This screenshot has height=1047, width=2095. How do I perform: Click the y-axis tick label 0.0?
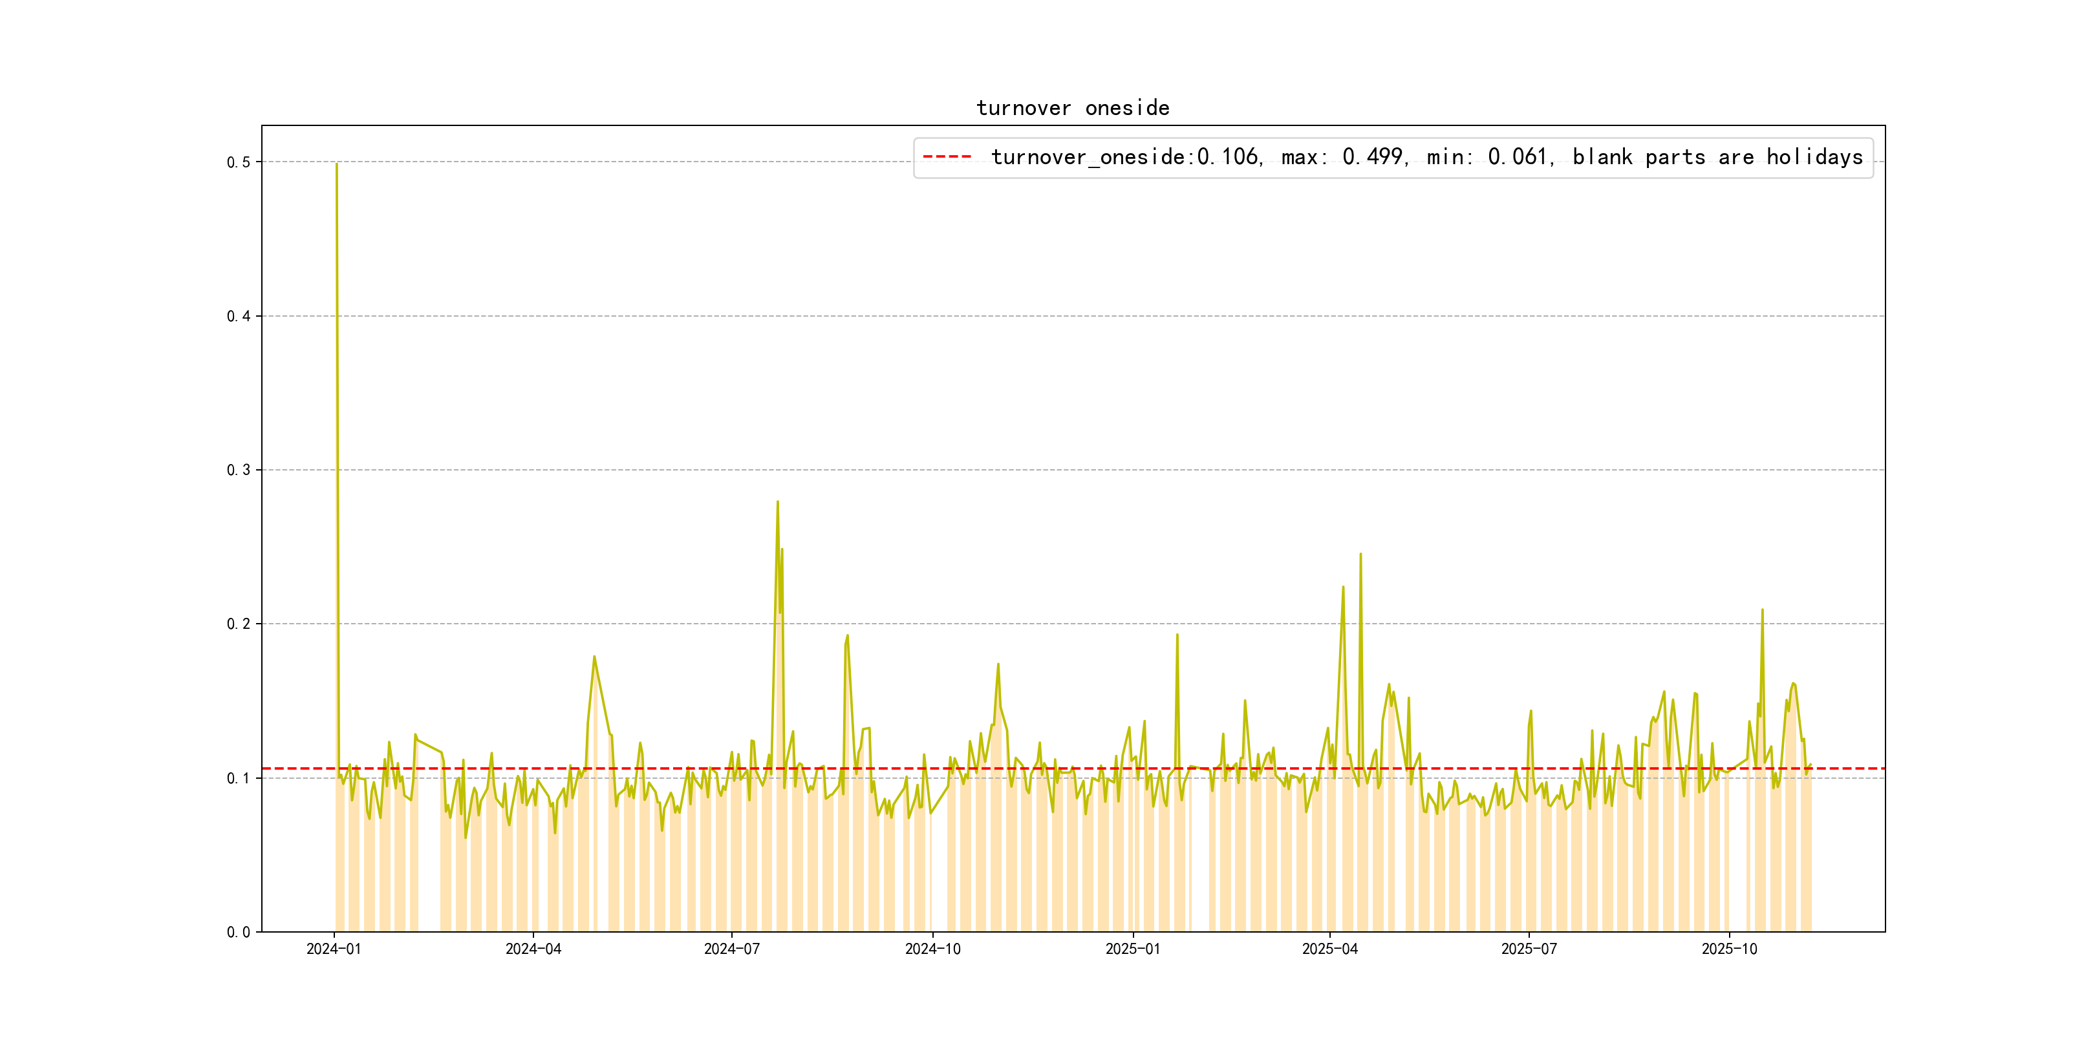(239, 933)
